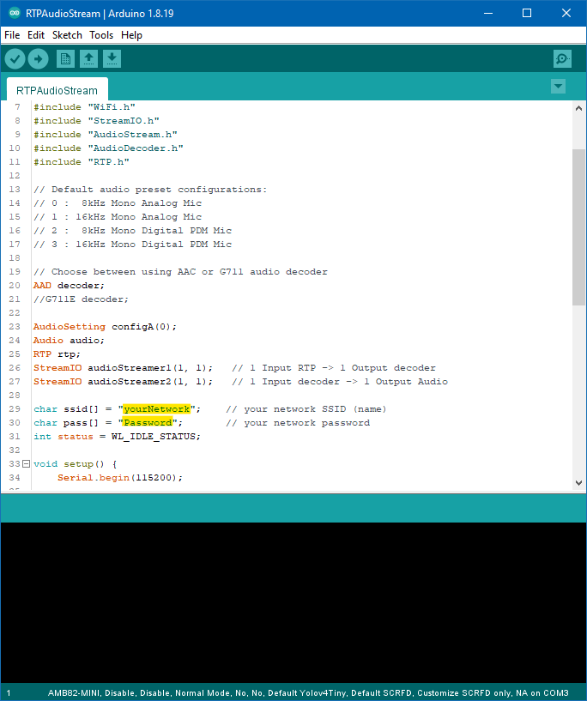This screenshot has height=701, width=587.
Task: Select the RTPAudioStream tab
Action: click(57, 90)
